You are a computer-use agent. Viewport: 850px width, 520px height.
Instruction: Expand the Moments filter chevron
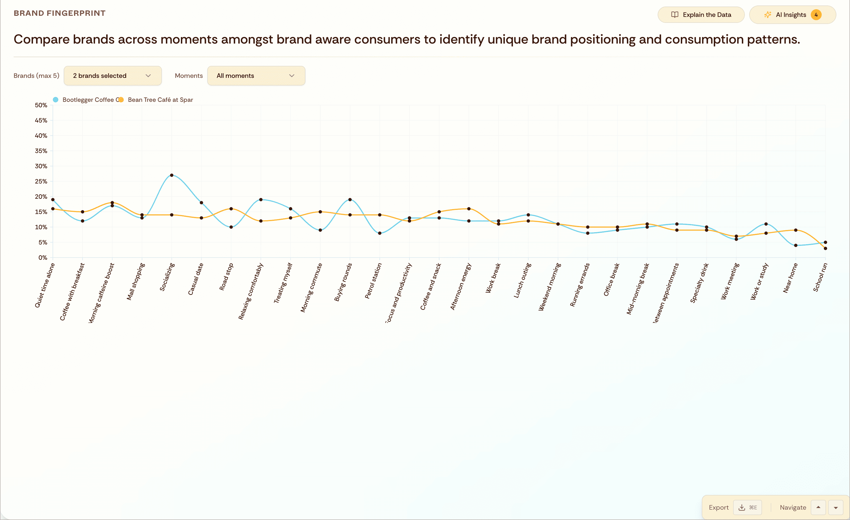click(x=292, y=75)
